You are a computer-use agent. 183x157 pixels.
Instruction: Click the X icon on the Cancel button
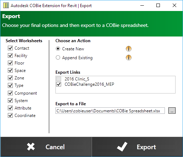point(31,147)
